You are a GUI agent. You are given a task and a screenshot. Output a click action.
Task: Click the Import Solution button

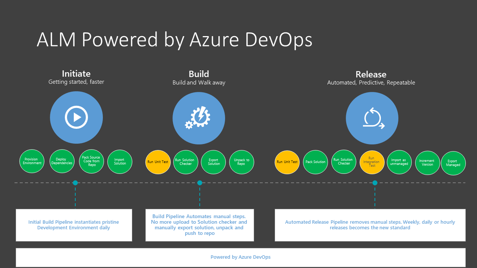(x=120, y=162)
